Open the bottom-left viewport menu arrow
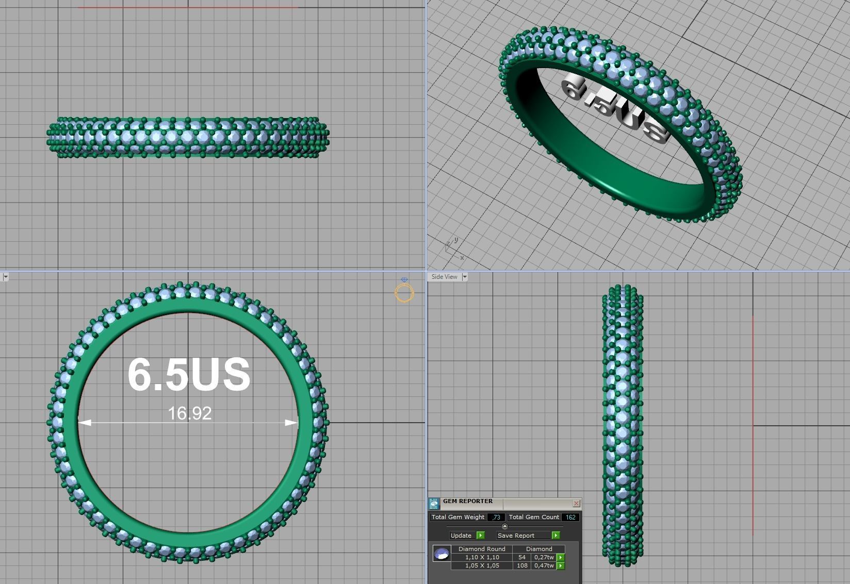This screenshot has height=584, width=850. point(5,277)
